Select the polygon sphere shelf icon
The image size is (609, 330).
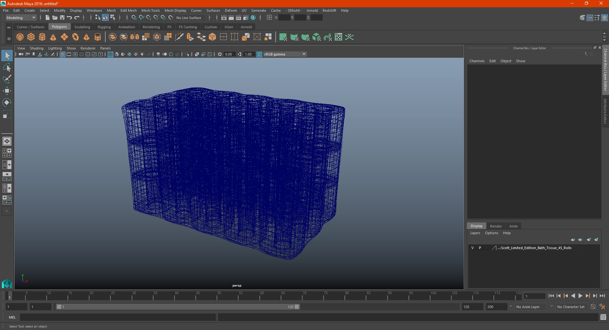(x=20, y=37)
